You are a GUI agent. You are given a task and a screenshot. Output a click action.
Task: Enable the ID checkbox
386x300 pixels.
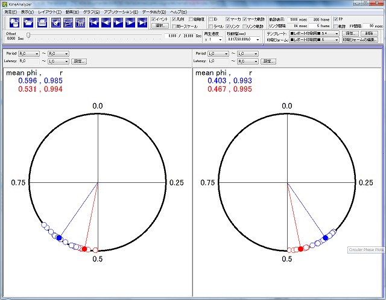tap(211, 19)
